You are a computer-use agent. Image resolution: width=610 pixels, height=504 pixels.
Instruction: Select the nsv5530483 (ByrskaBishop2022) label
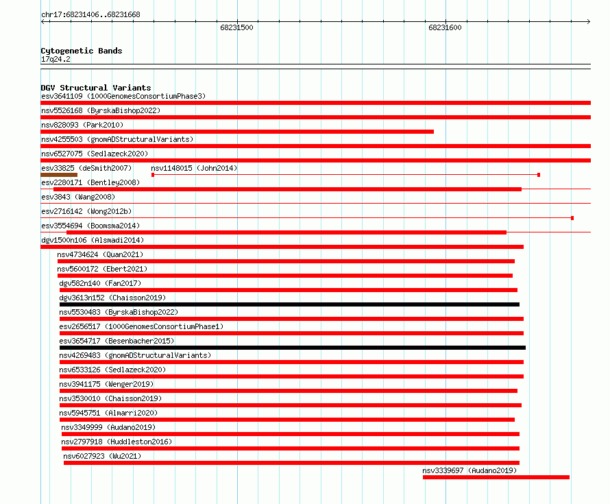(x=119, y=312)
